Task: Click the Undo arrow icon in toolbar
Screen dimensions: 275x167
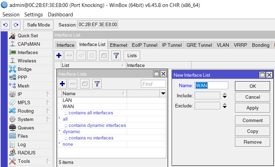Action: (x=6, y=25)
